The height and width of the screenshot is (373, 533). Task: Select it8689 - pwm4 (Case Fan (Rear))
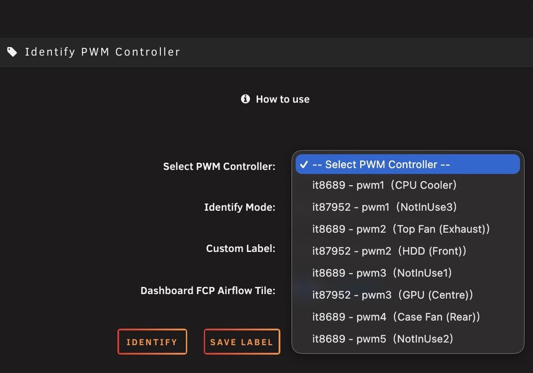[x=408, y=317]
